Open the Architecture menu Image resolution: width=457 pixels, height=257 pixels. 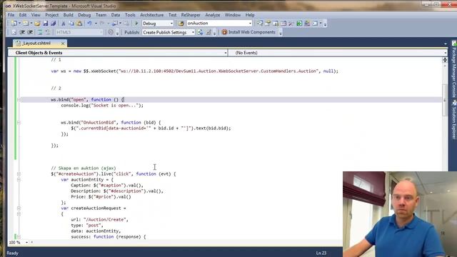pyautogui.click(x=152, y=15)
